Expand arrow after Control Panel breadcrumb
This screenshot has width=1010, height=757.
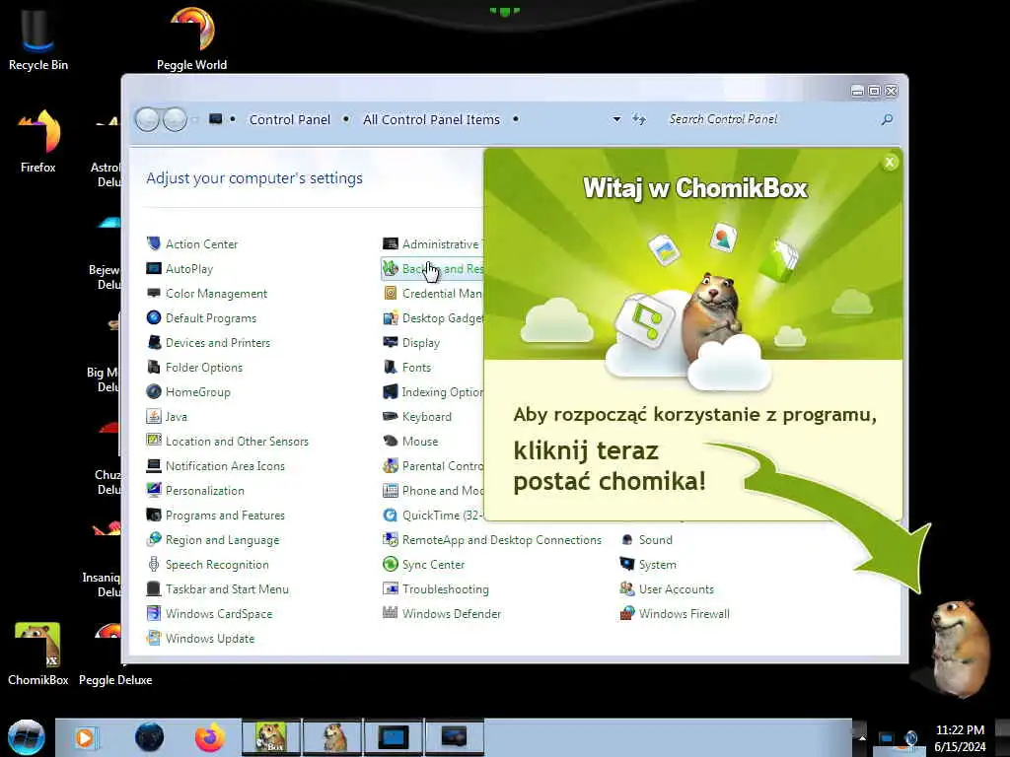tap(346, 119)
